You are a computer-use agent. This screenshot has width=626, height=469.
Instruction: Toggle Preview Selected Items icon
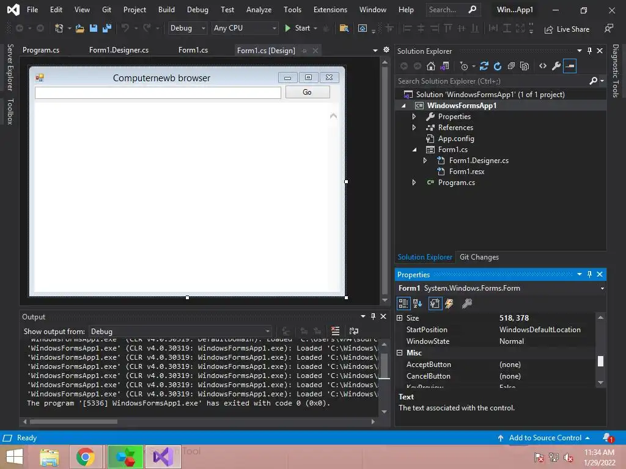coord(570,66)
